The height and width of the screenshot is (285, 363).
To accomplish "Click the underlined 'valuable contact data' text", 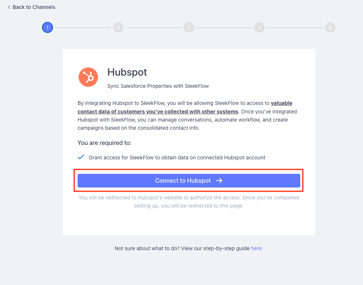I will [185, 107].
